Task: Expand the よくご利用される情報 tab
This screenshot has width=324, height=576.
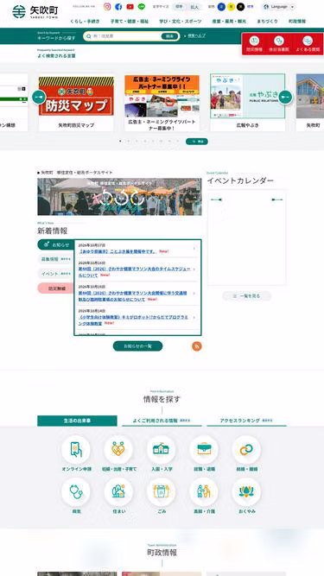Action: click(x=162, y=421)
